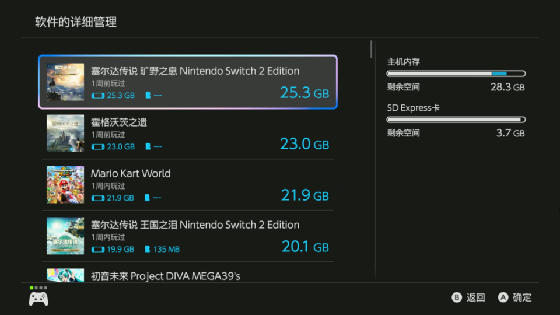Click SD card icon showing 135 MB
This screenshot has width=560, height=315.
148,249
